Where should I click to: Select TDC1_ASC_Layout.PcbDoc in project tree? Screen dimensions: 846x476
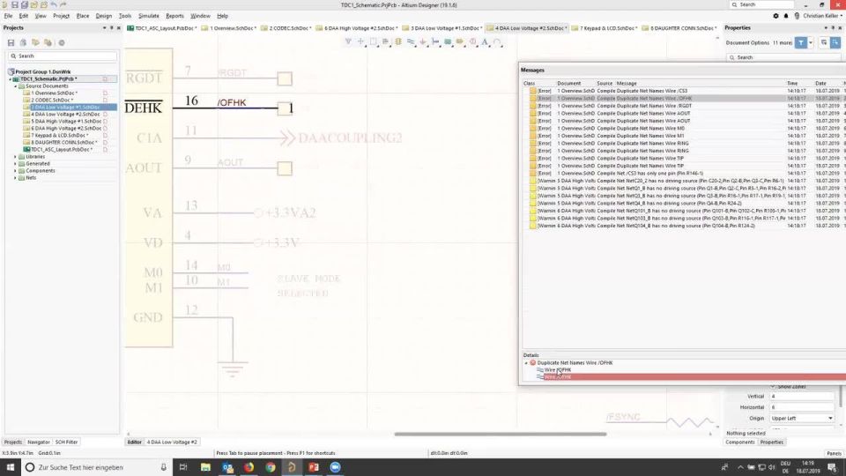(61, 150)
